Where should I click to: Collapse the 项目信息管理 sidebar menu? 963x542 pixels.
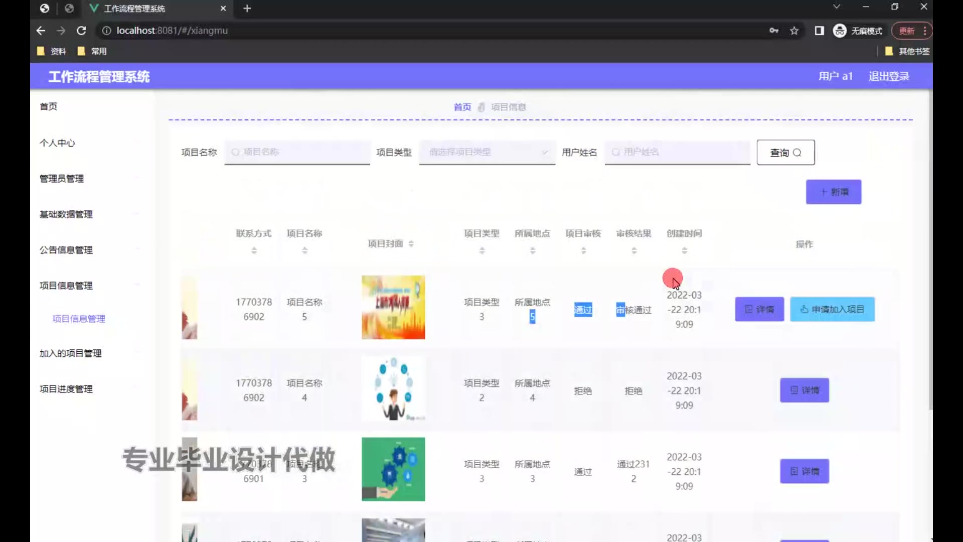tap(66, 286)
